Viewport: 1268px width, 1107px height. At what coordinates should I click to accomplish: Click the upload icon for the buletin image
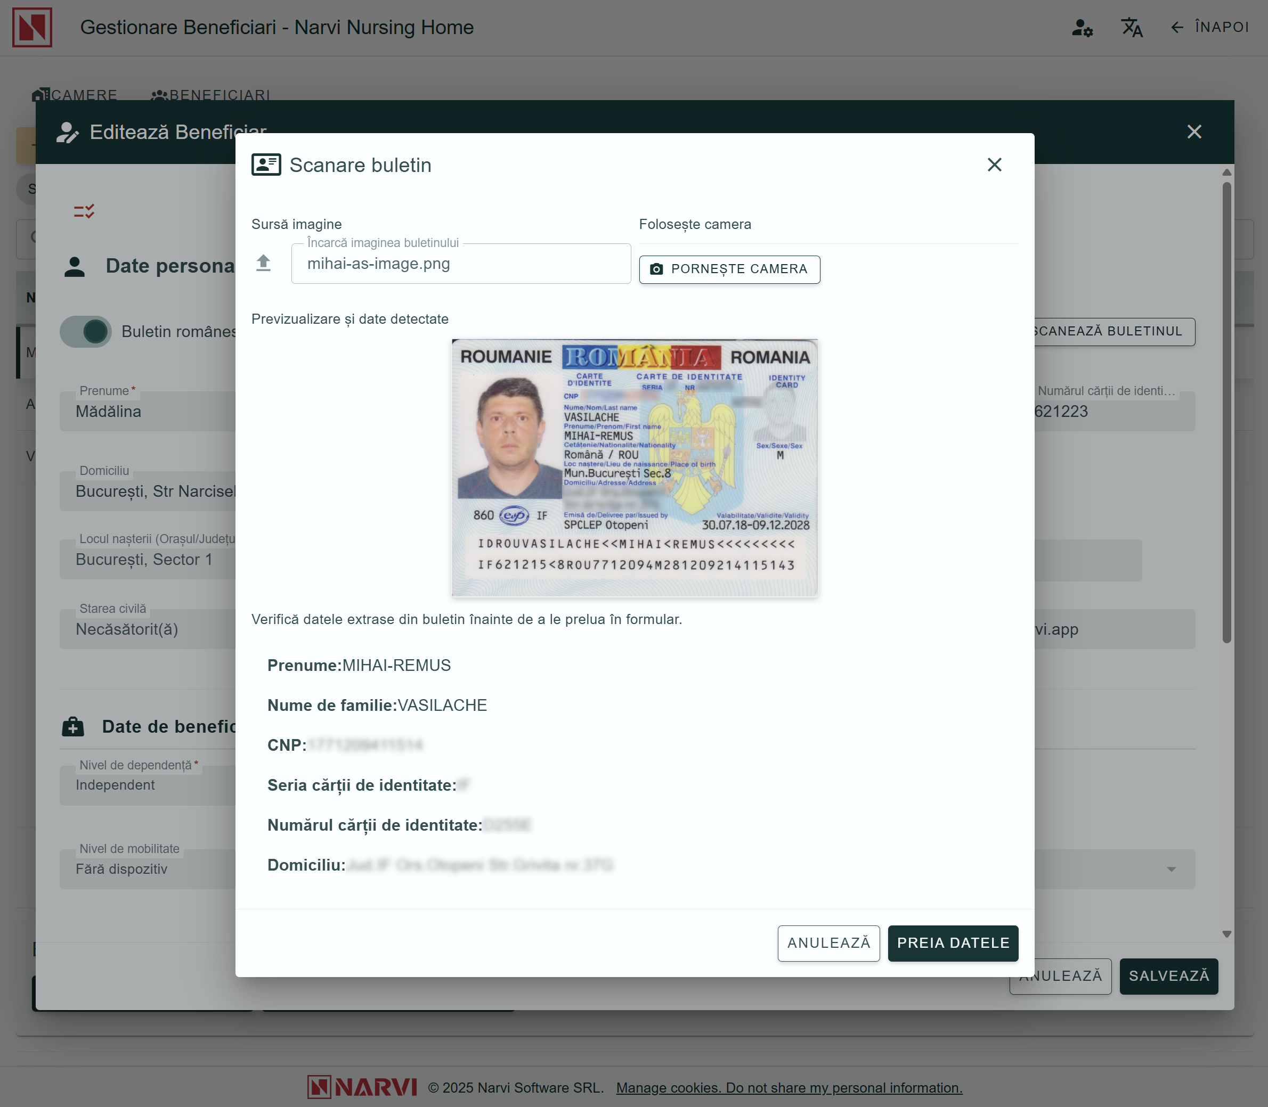(263, 263)
